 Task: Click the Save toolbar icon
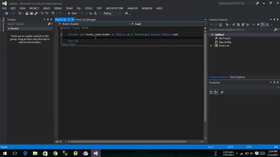point(31,14)
